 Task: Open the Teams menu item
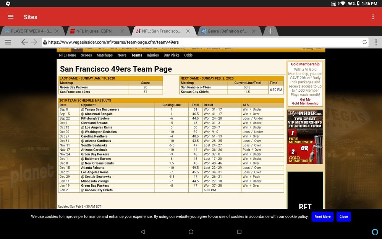click(x=136, y=55)
